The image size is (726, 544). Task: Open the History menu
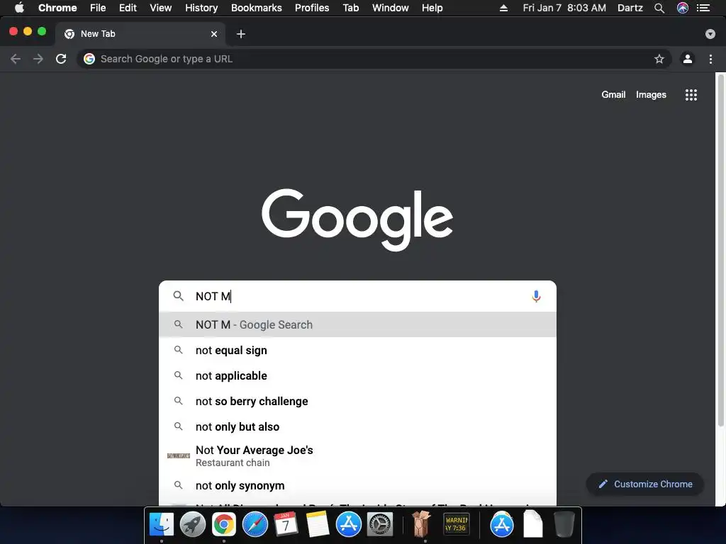(x=201, y=8)
